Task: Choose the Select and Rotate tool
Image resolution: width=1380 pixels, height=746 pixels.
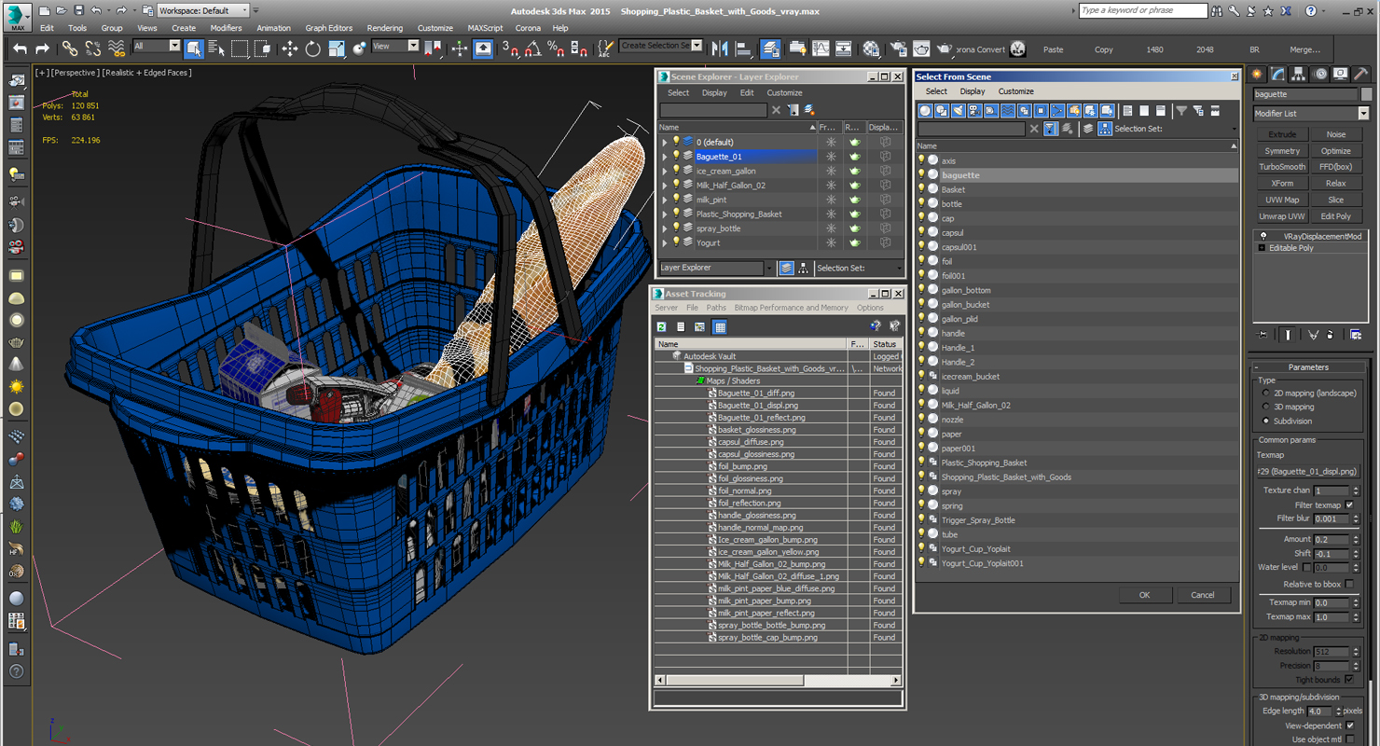Action: [x=312, y=48]
